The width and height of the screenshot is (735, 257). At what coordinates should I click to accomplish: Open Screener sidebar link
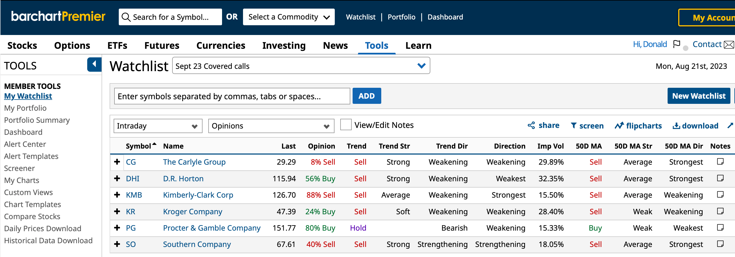20,168
